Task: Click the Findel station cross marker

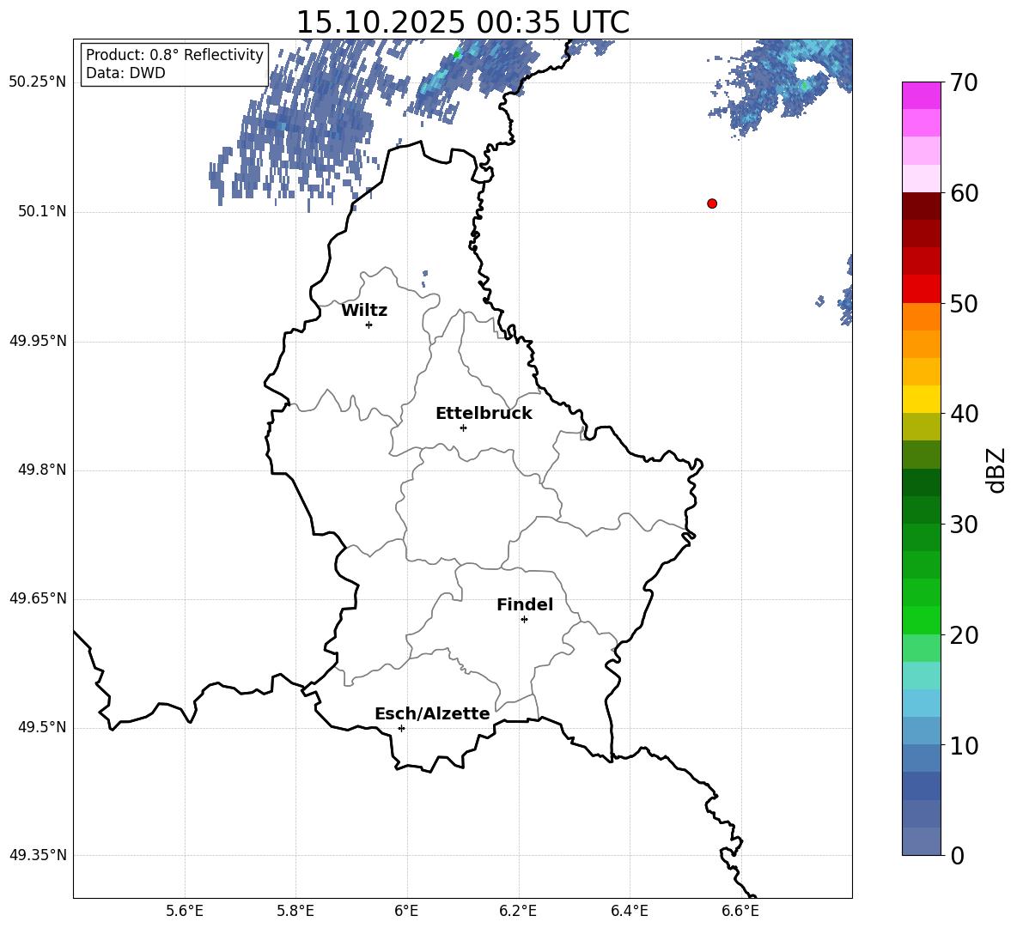Action: [524, 620]
